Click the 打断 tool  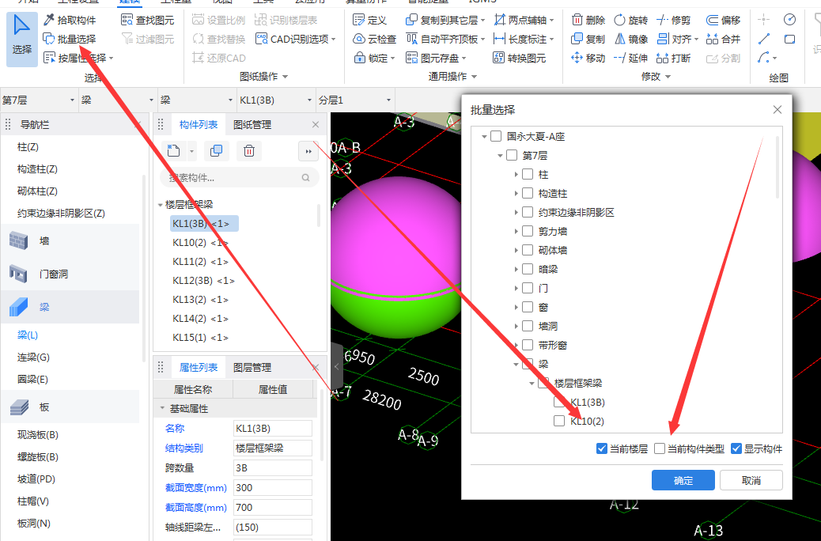(x=674, y=58)
